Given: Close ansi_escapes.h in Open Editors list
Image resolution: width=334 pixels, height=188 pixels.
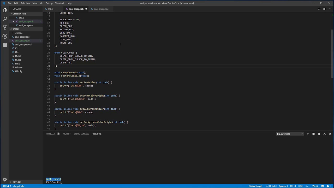Looking at the screenshot, I should 14,21.
